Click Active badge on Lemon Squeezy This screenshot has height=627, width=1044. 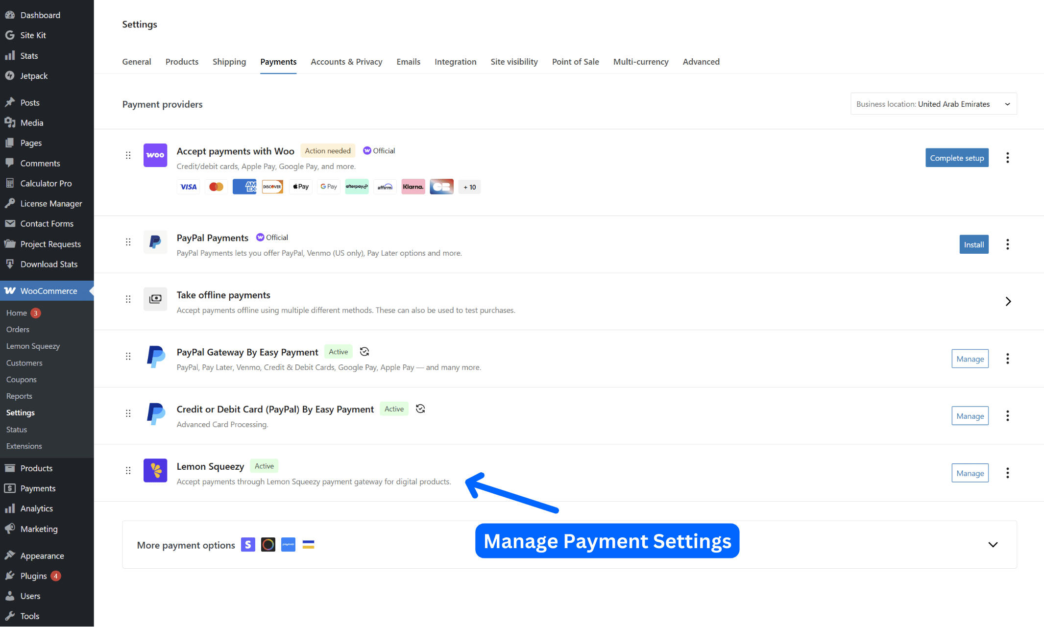coord(264,466)
